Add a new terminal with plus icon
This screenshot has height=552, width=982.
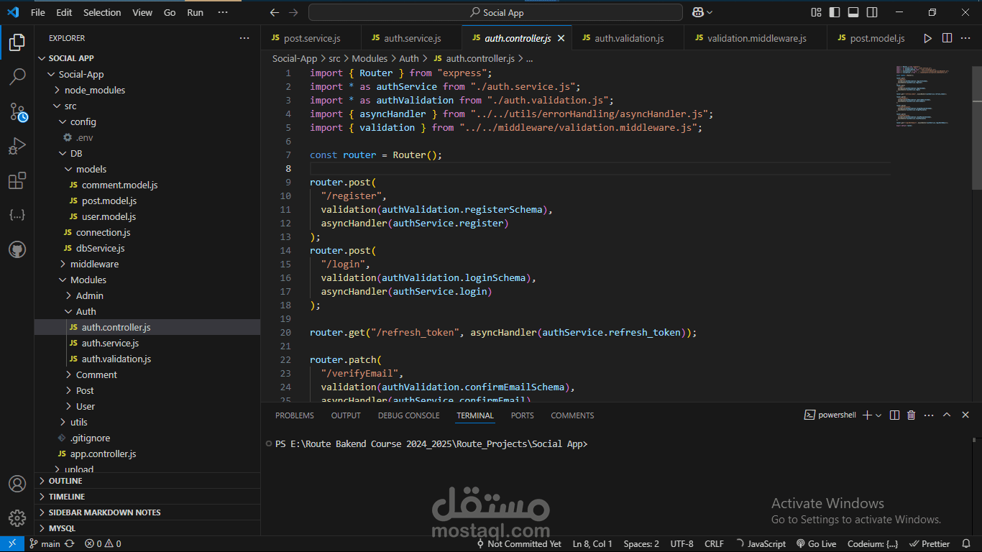point(867,415)
